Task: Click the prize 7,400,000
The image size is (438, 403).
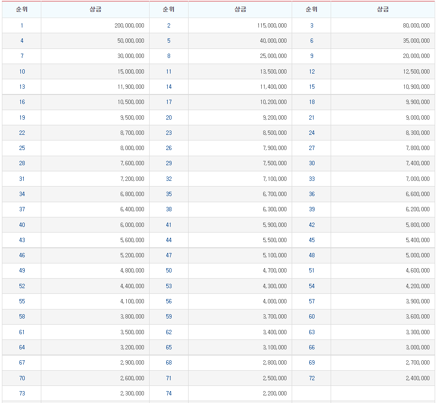Action: click(x=418, y=163)
